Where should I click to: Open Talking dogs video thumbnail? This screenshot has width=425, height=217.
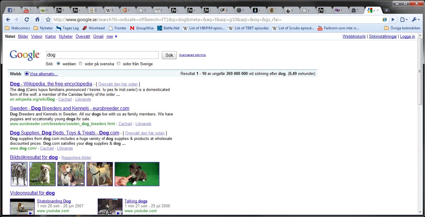point(110,206)
